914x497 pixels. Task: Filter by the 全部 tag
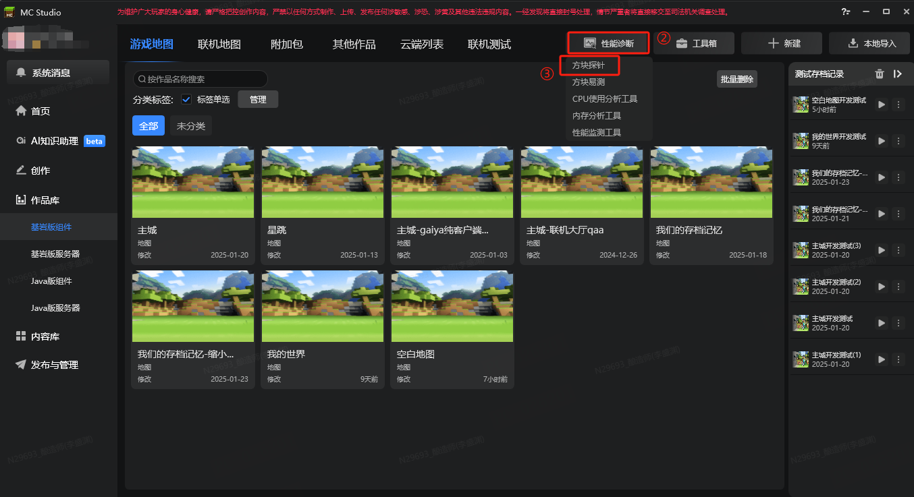coord(149,126)
